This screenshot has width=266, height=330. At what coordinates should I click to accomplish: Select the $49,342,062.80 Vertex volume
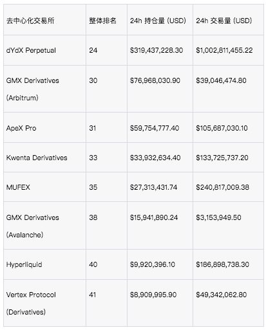coord(221,295)
